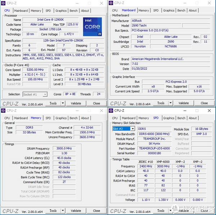
Task: Open Tools dropdown arrow in Mainboard window
Action: (171, 103)
